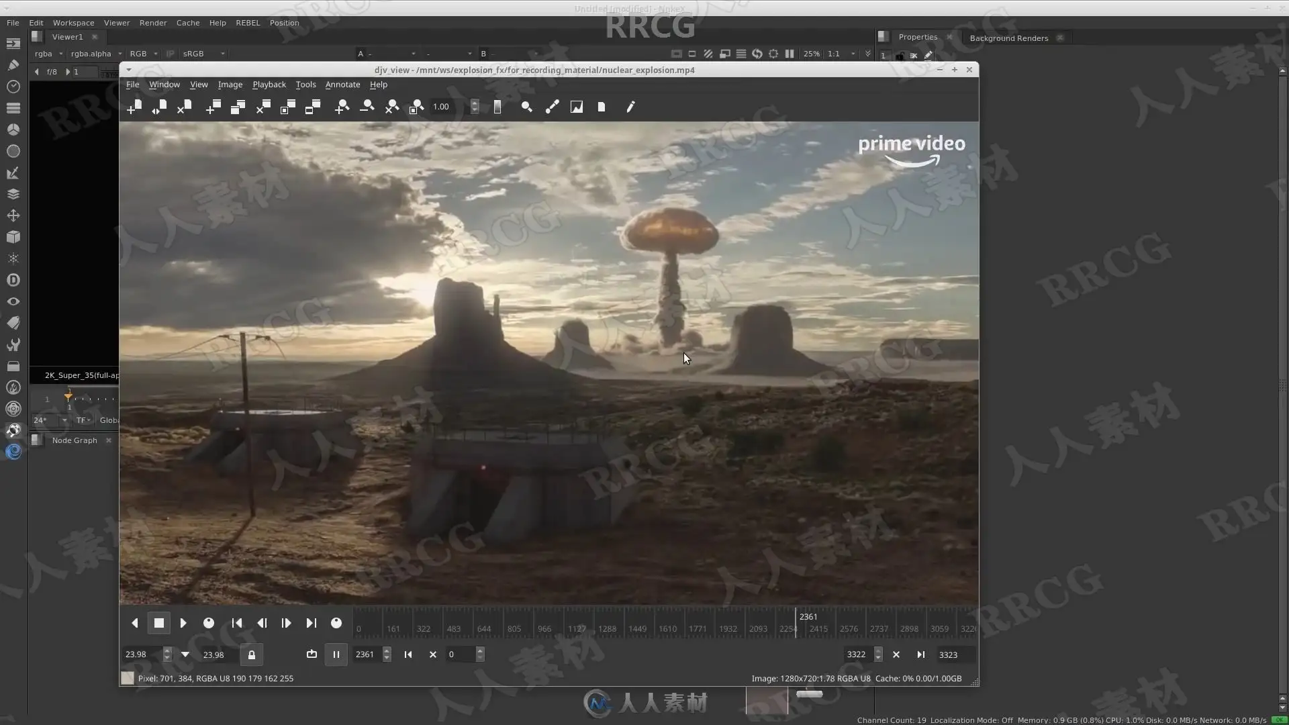
Task: Click the djv_view full screen icon
Action: click(x=312, y=107)
